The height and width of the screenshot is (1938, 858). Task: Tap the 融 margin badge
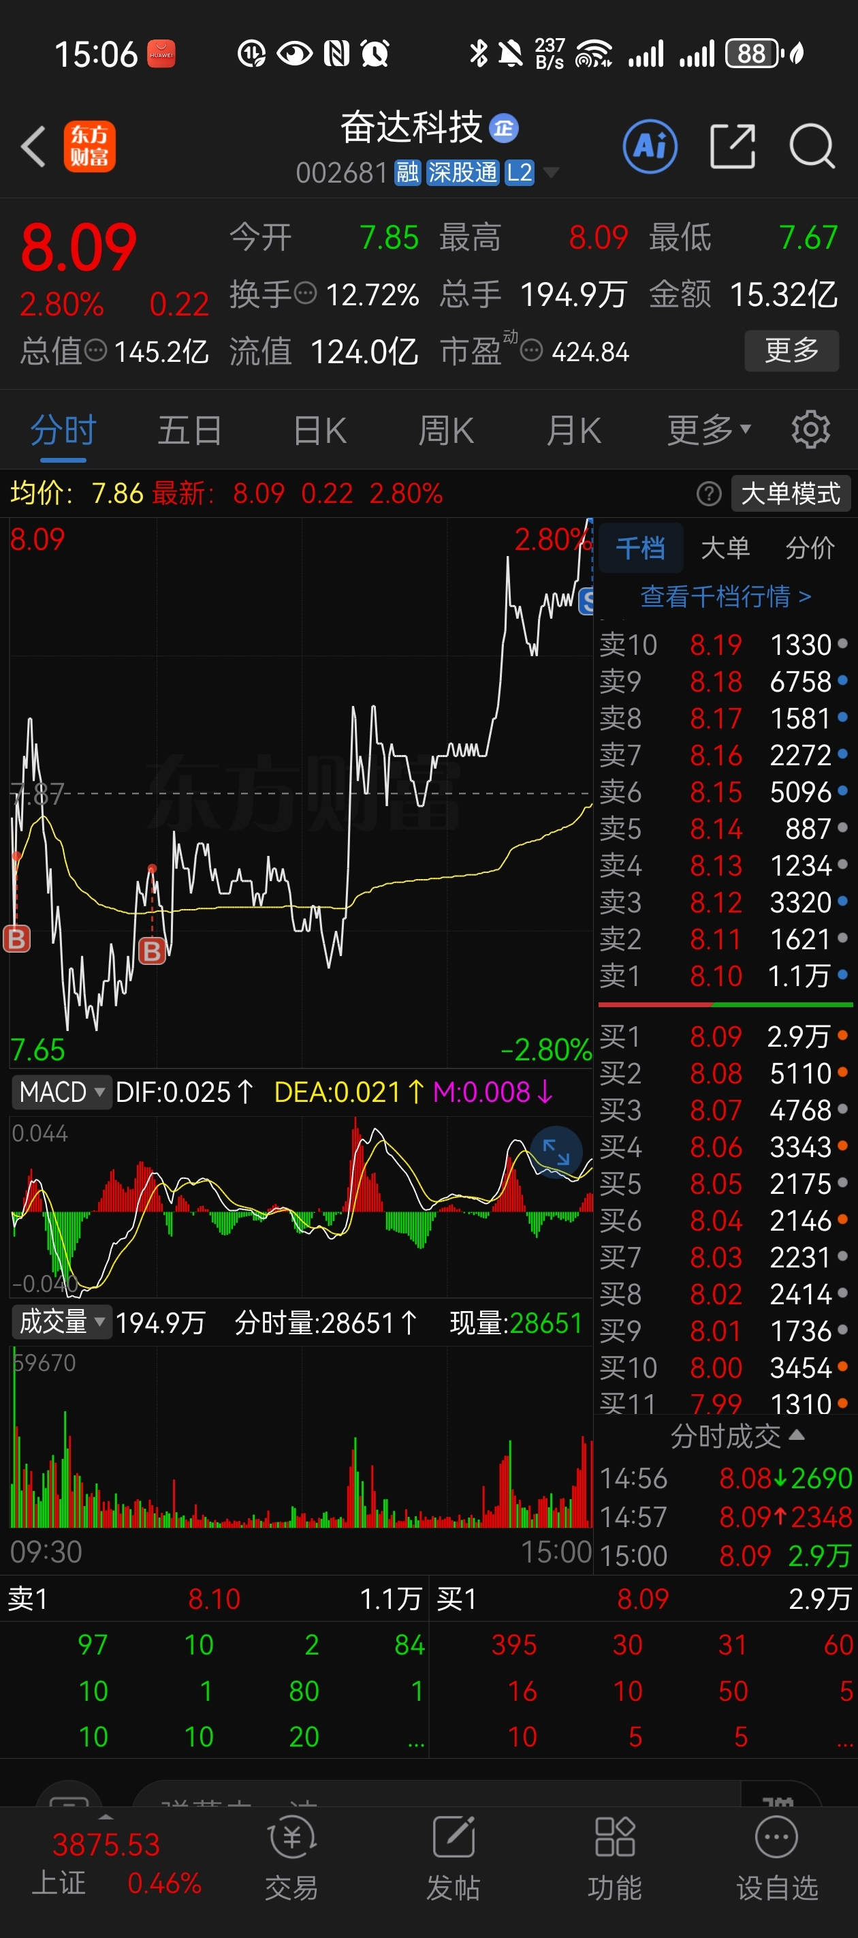tap(408, 172)
